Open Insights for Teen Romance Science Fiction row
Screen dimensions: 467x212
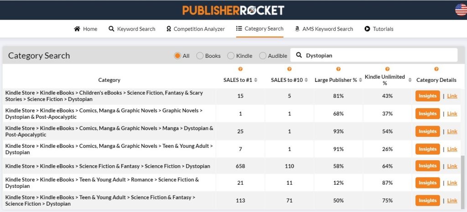427,183
